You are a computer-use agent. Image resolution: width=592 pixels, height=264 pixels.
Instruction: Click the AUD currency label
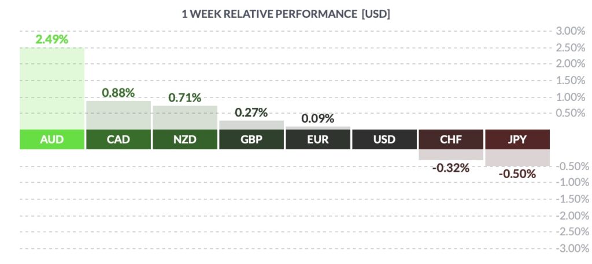click(52, 139)
